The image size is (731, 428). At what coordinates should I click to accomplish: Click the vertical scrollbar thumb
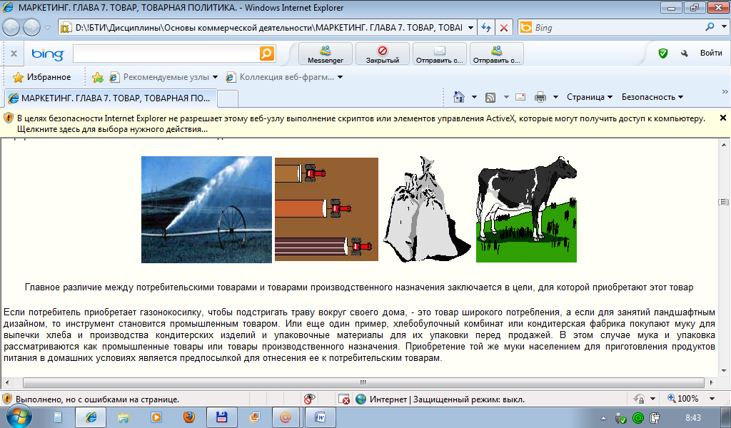(724, 202)
